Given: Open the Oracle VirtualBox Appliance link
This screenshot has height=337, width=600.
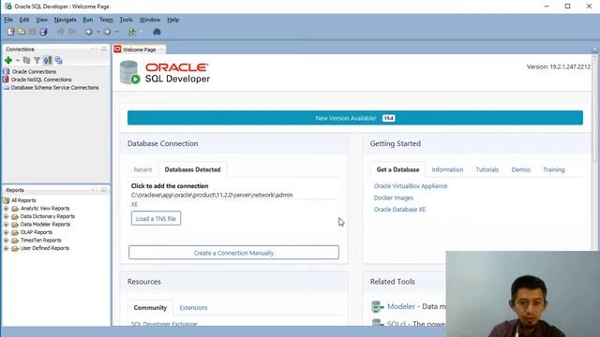Looking at the screenshot, I should (411, 186).
